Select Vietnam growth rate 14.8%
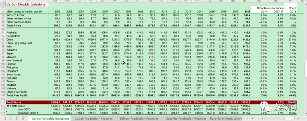 [x=263, y=88]
